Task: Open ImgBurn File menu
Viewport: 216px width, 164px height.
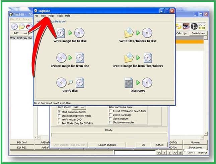Action: (x=37, y=16)
